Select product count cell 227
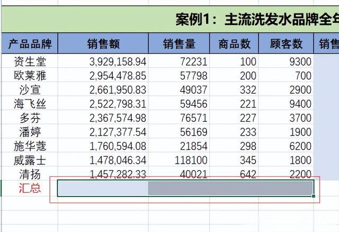339x232 pixels. point(234,118)
